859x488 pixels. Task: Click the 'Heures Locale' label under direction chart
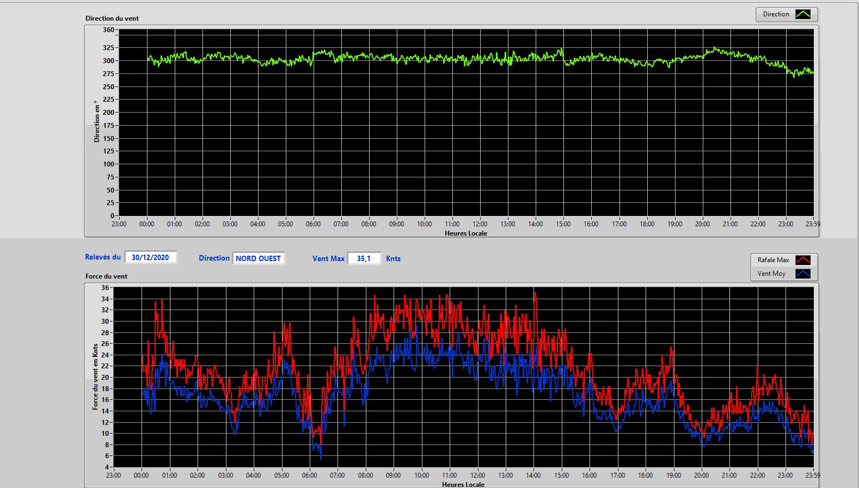[x=466, y=233]
